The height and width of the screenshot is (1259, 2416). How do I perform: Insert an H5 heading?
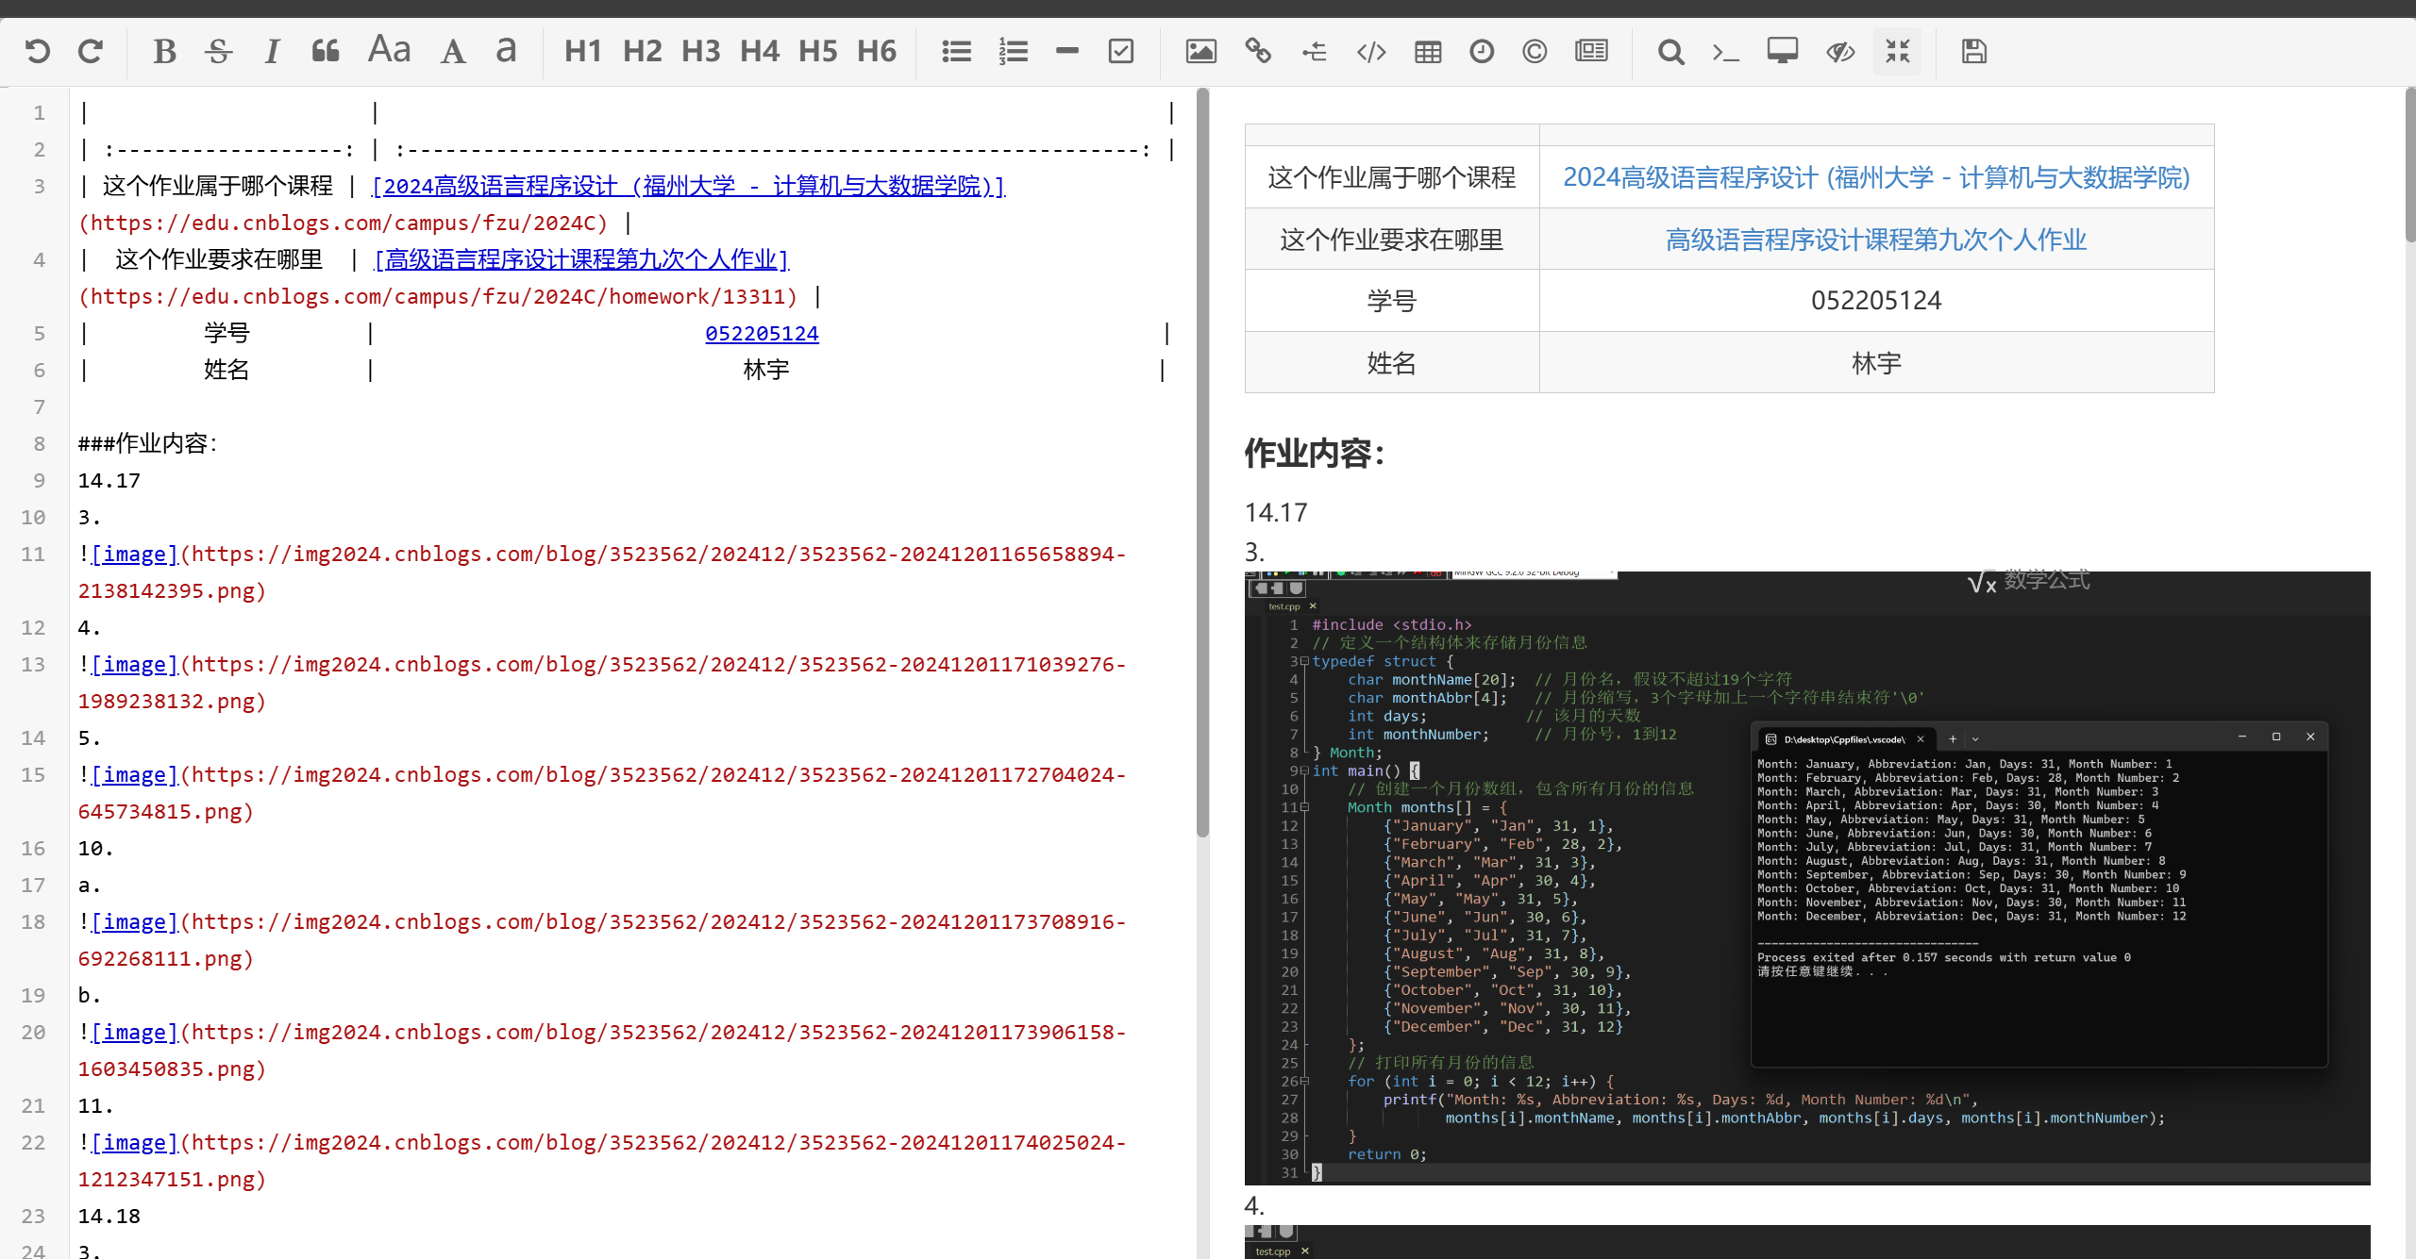click(817, 51)
